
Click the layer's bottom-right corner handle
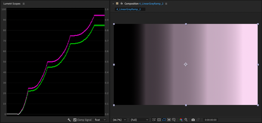pyautogui.click(x=258, y=105)
